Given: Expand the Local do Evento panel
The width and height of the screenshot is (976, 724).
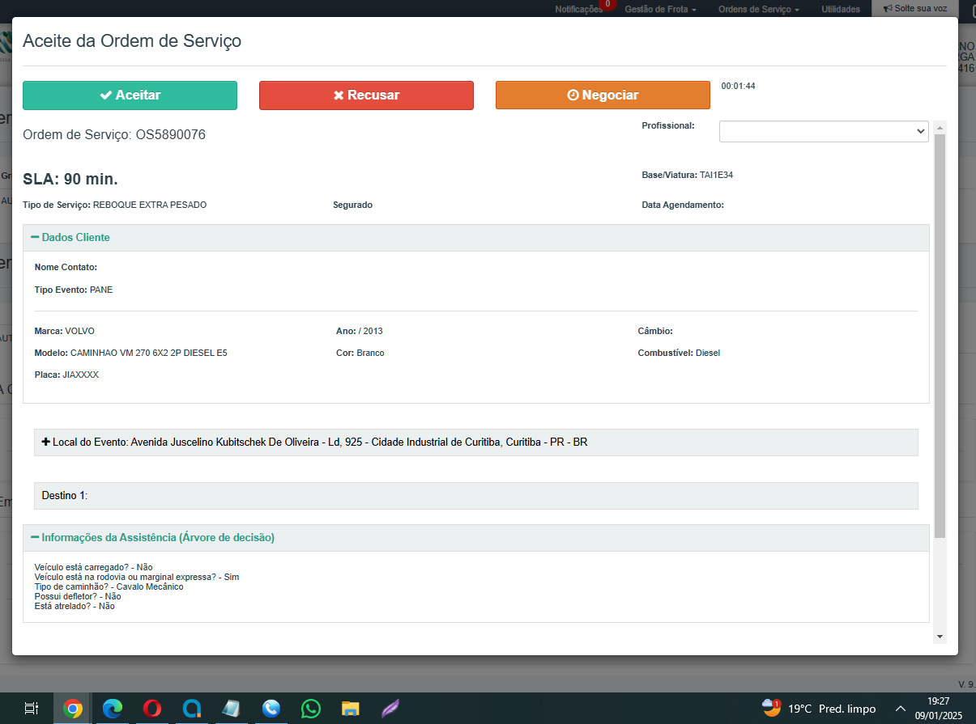Looking at the screenshot, I should pos(314,442).
